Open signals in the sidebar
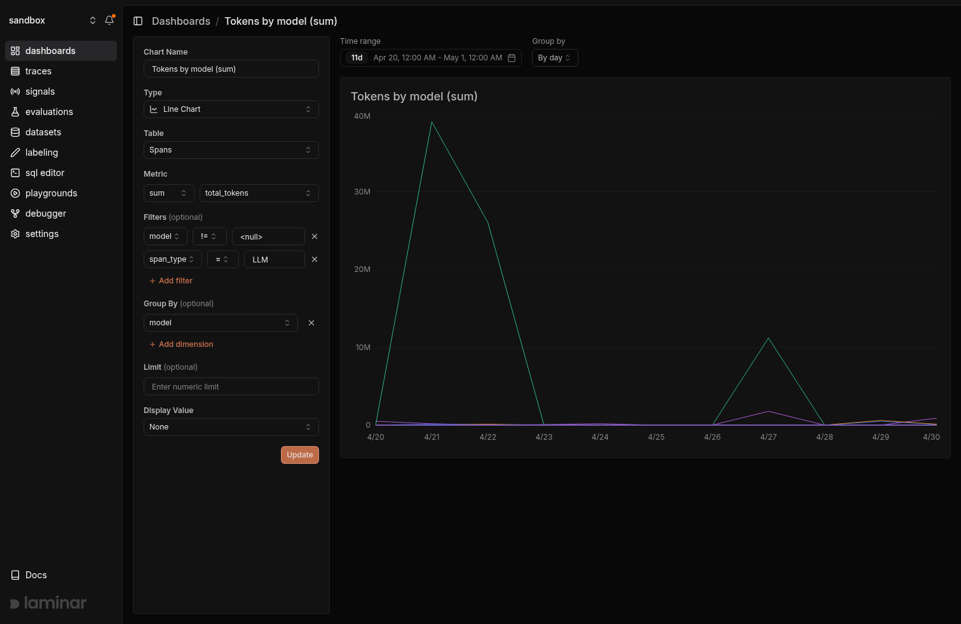961x624 pixels. [x=61, y=92]
